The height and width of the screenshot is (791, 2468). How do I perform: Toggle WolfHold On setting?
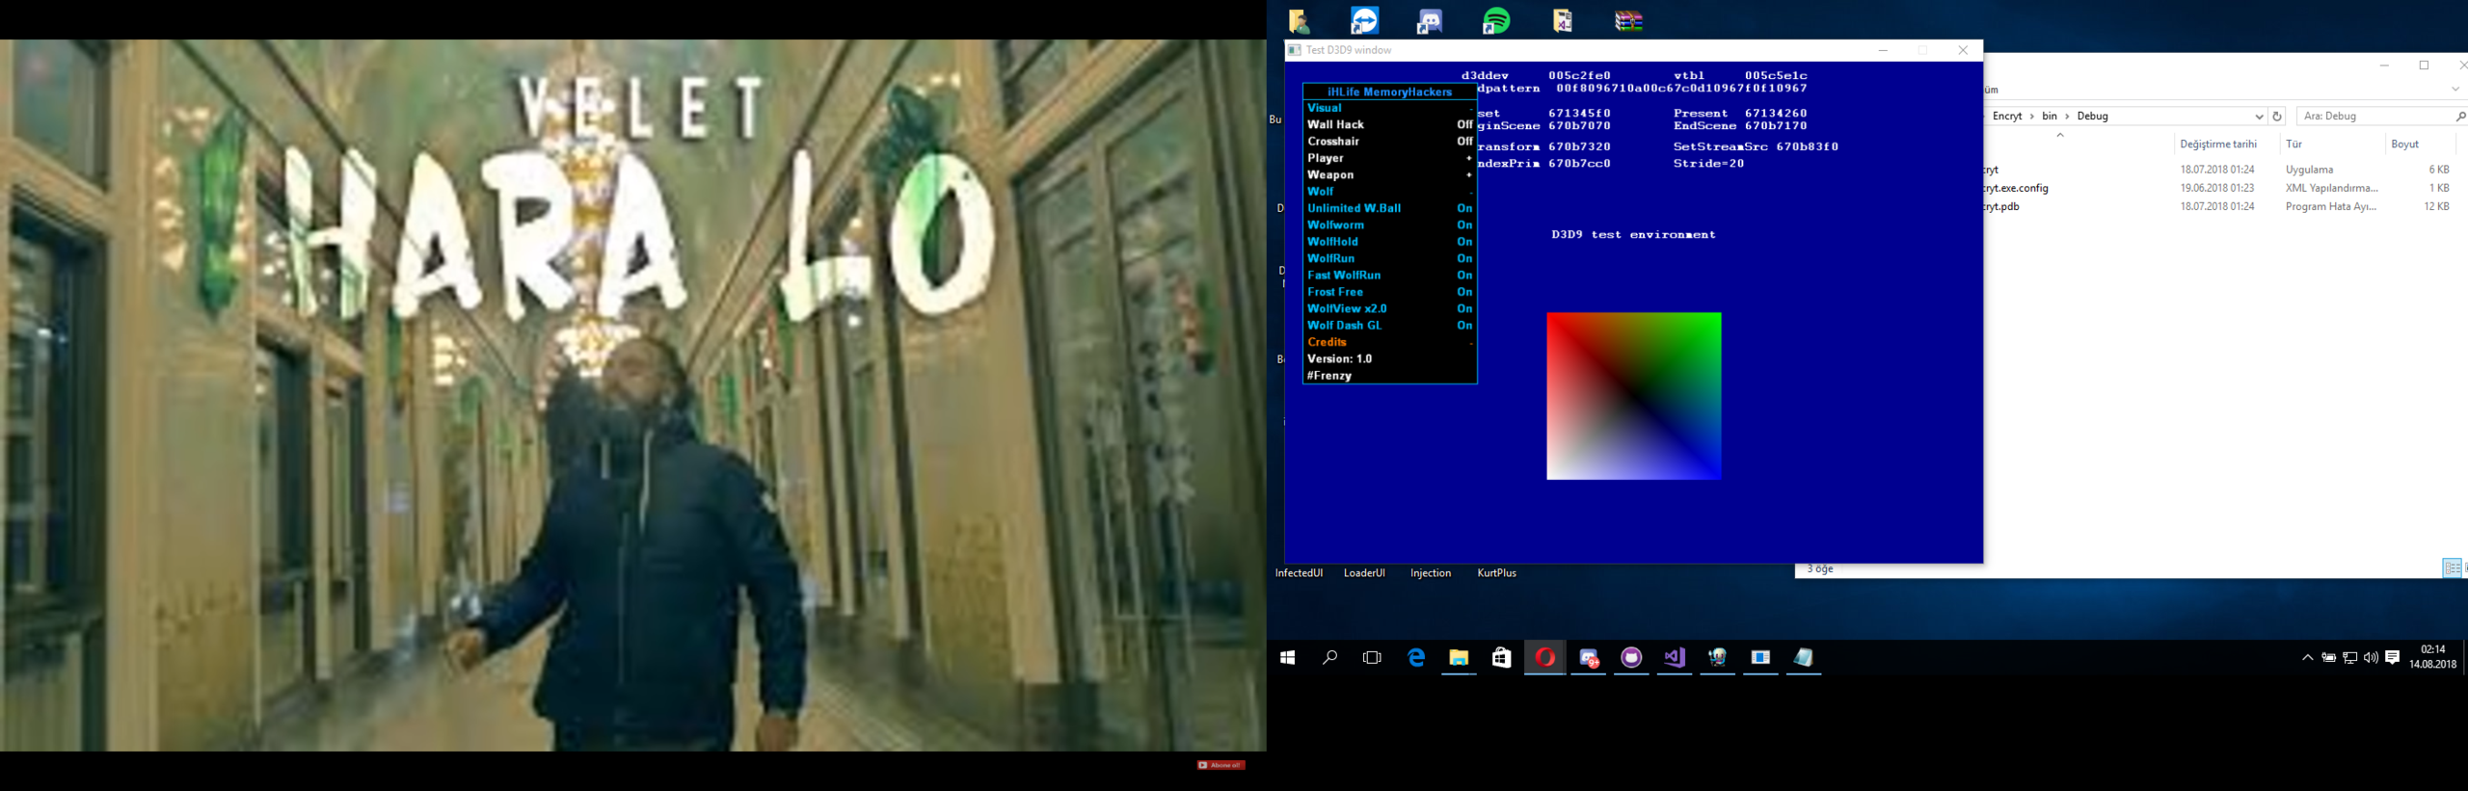[x=1389, y=242]
